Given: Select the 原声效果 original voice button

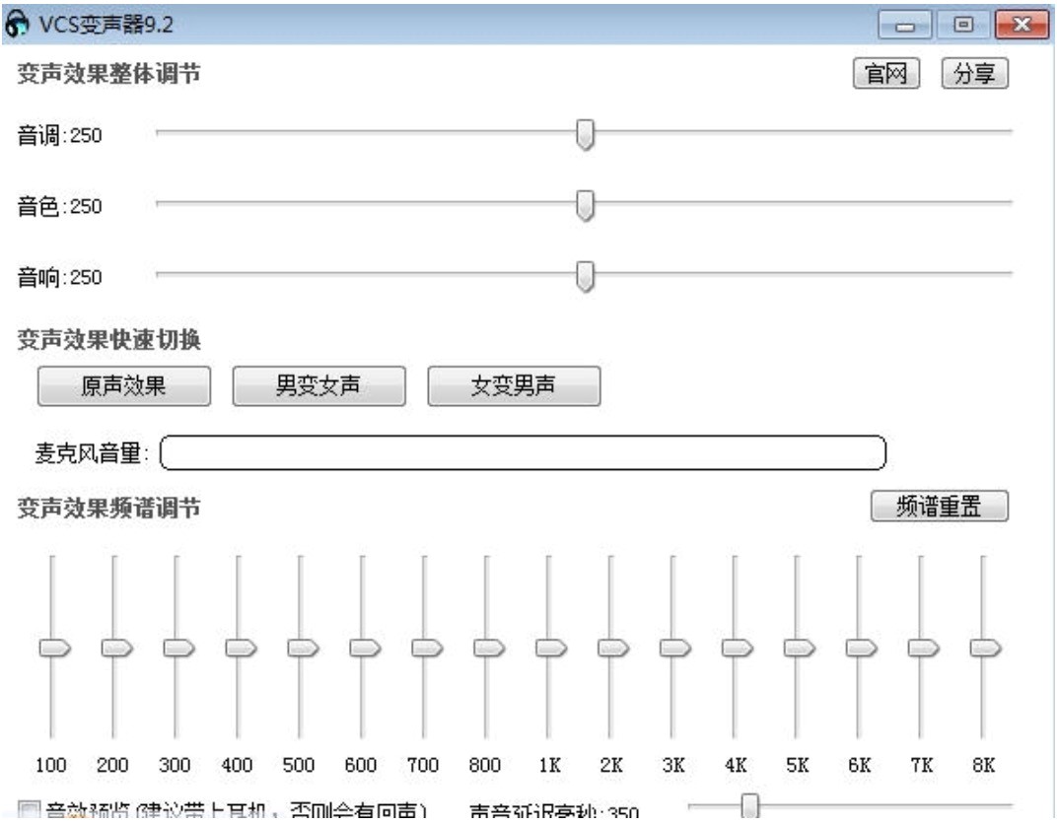Looking at the screenshot, I should [124, 385].
